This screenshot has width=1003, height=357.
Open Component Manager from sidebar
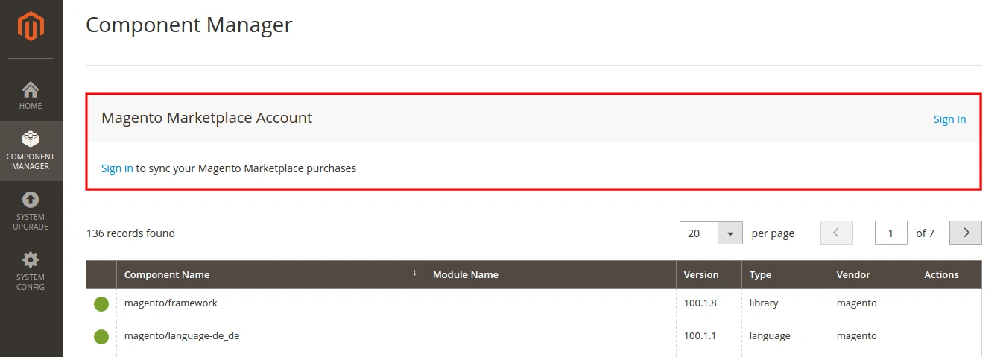(x=31, y=150)
